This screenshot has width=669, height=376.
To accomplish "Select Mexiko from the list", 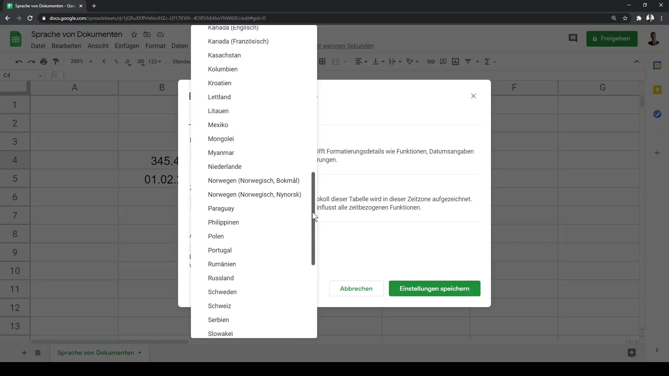I will 254,125.
